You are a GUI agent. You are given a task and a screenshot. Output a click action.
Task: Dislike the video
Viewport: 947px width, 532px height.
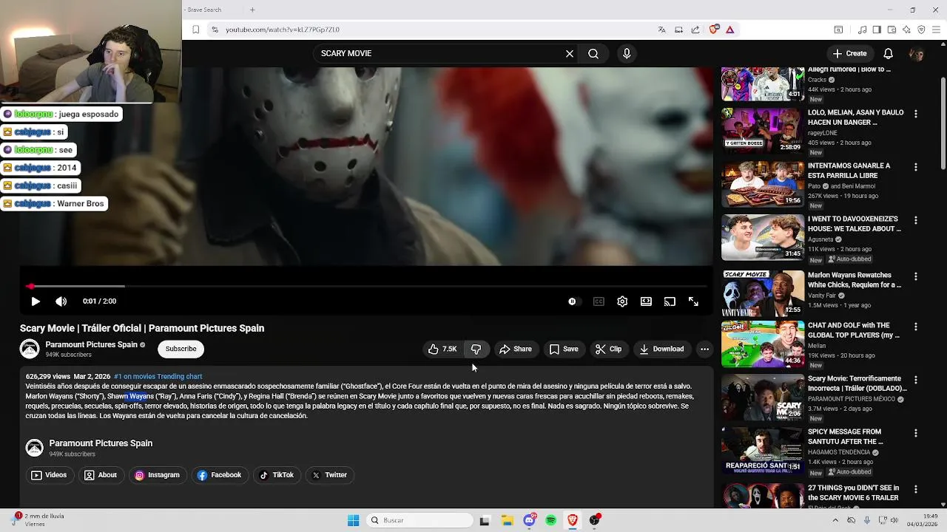click(476, 349)
